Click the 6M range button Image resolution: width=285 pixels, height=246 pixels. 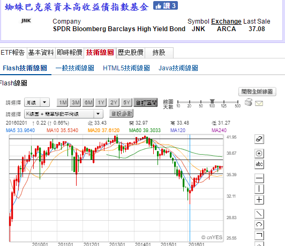click(88, 103)
